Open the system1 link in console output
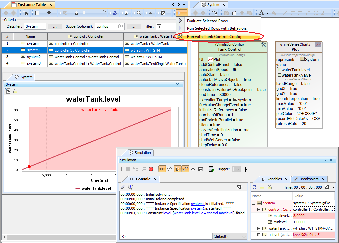This screenshot has width=339, height=243. [x=198, y=204]
